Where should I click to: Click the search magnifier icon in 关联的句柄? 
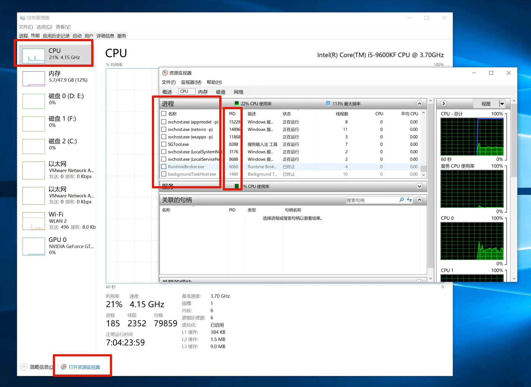401,200
